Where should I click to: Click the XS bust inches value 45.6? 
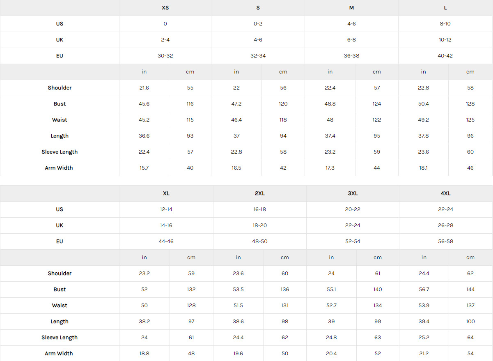click(144, 104)
